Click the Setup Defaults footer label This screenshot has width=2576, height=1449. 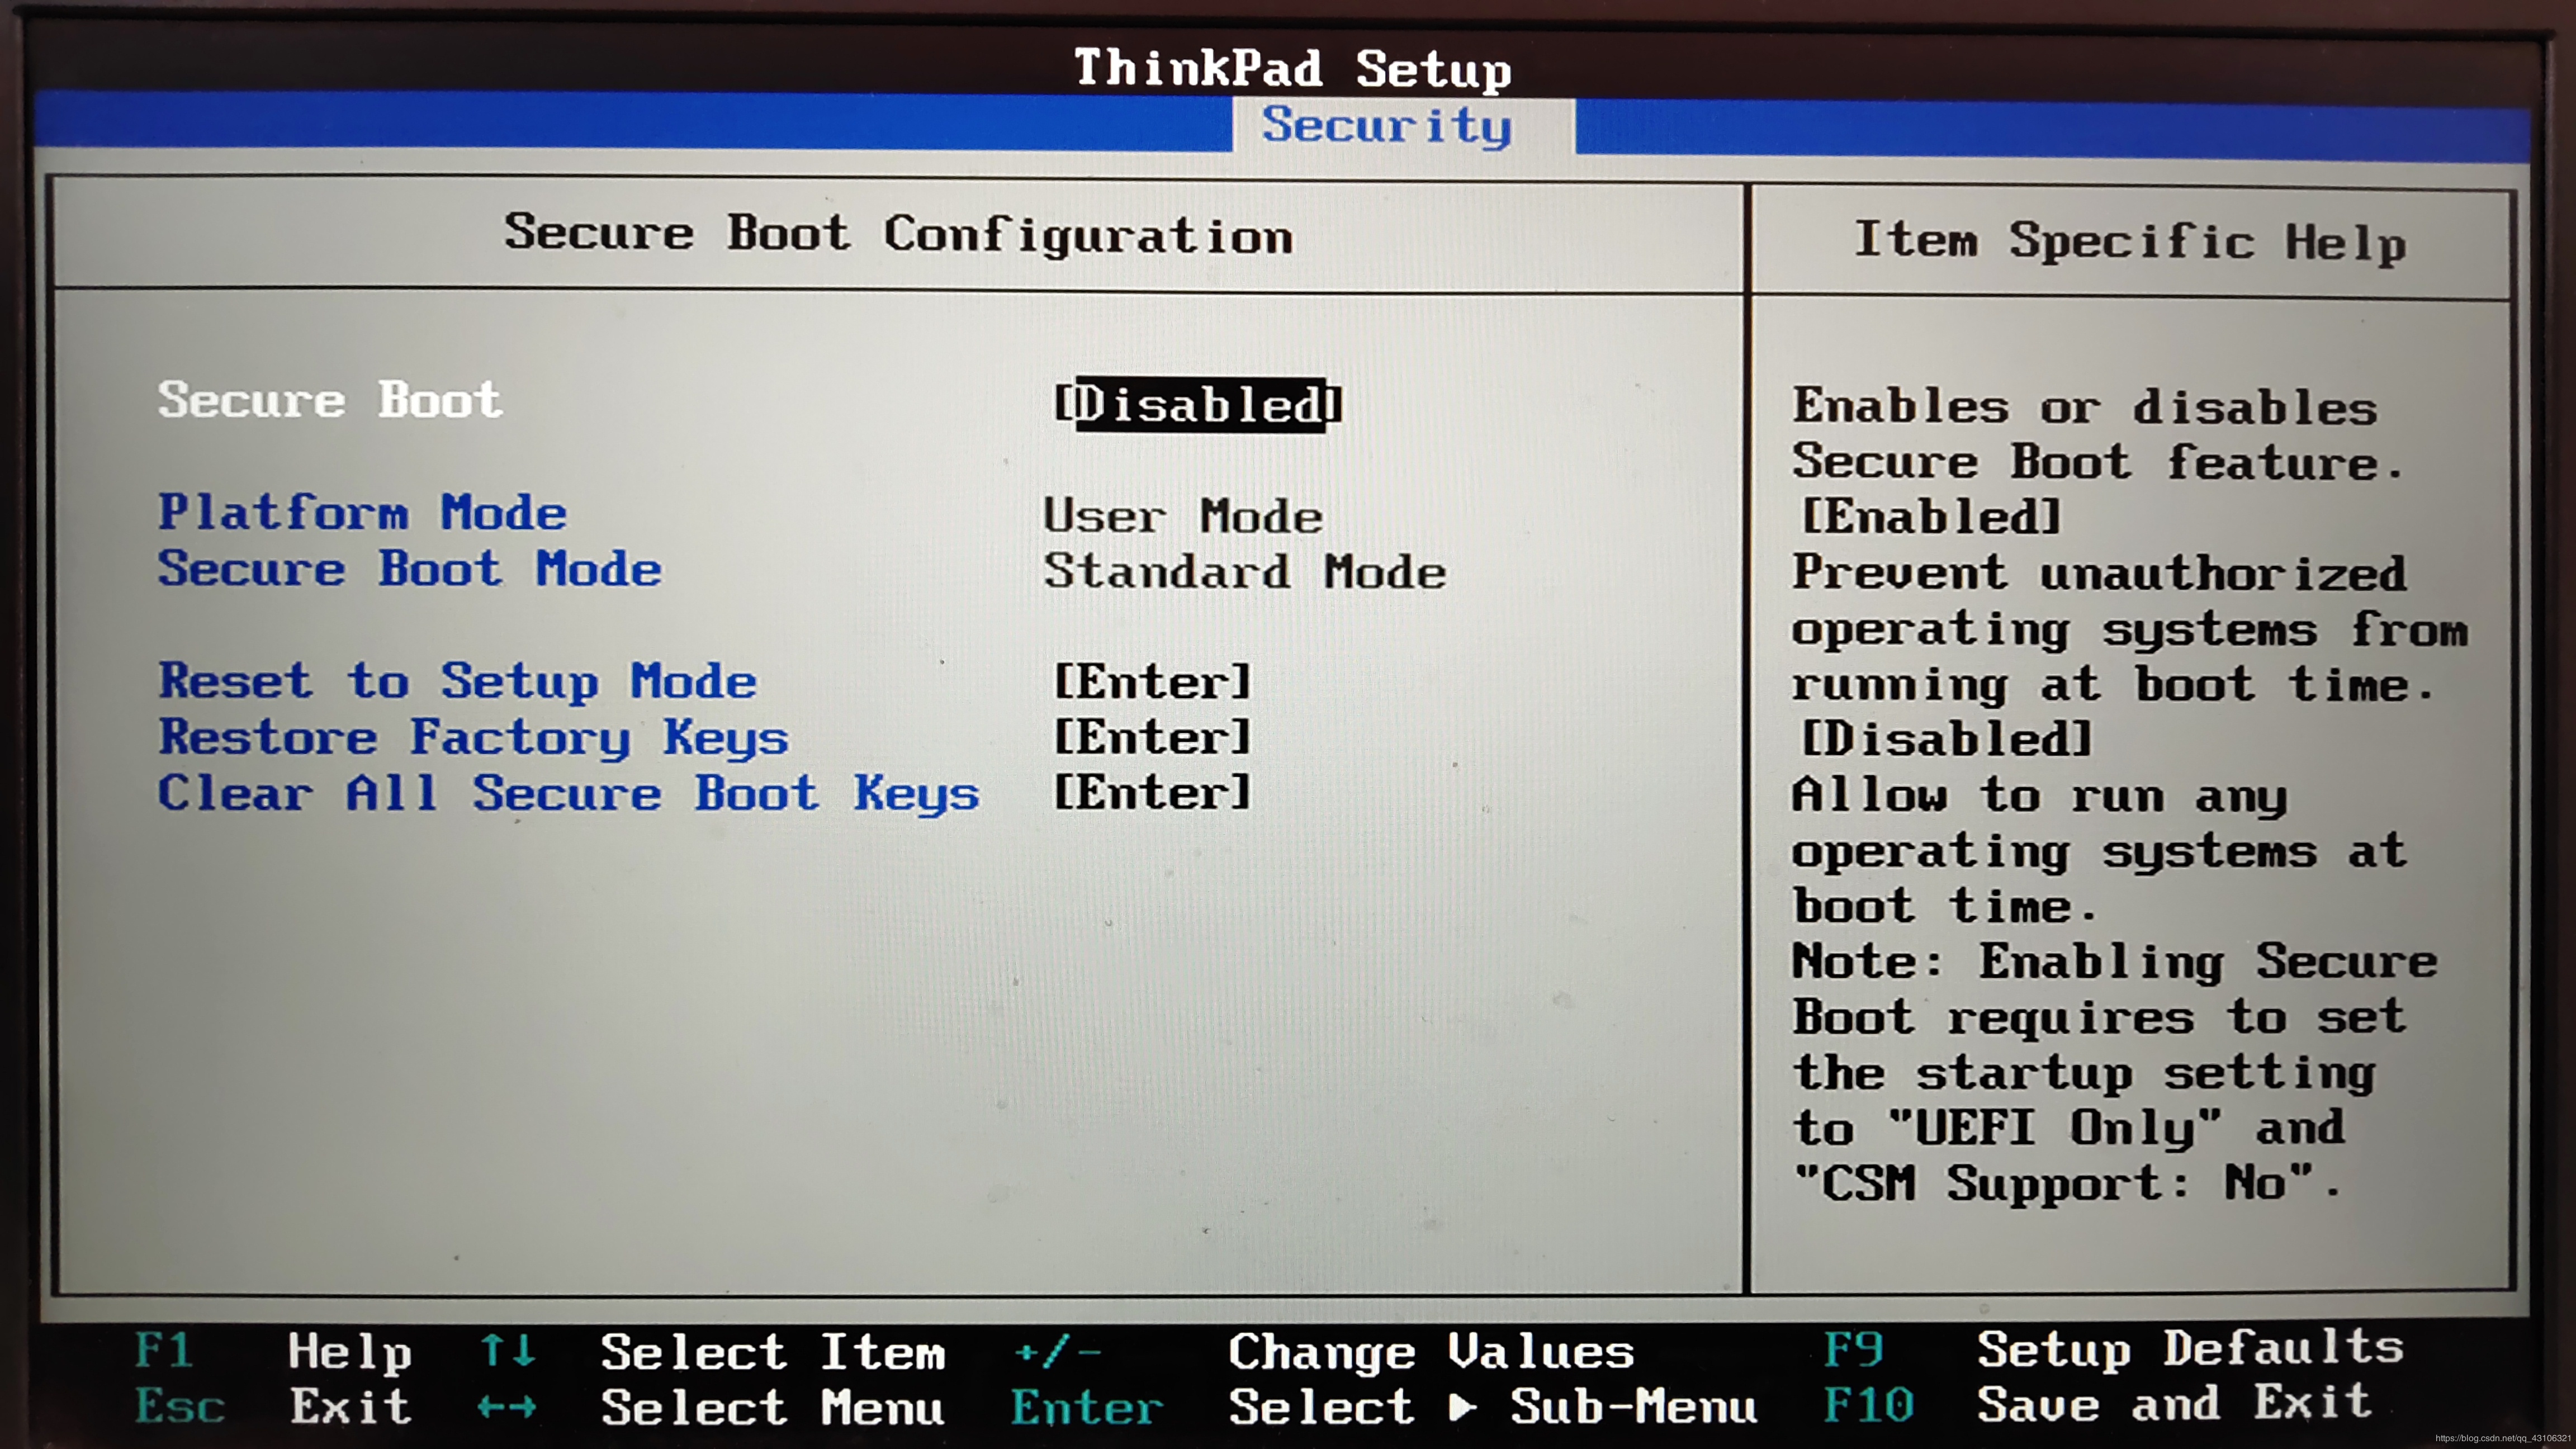click(2190, 1349)
